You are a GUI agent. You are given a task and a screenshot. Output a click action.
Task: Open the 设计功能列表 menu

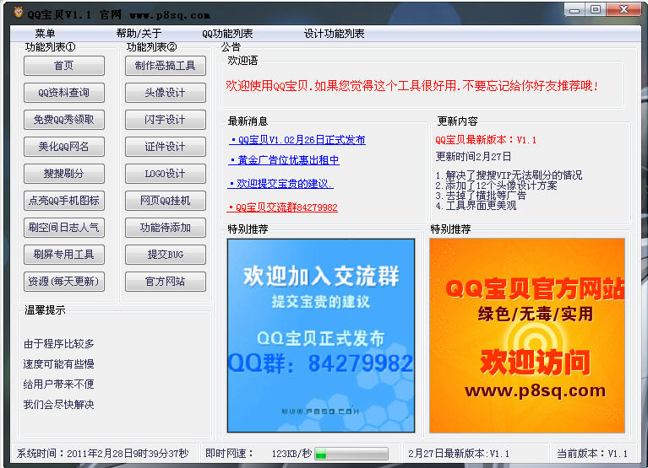(334, 34)
